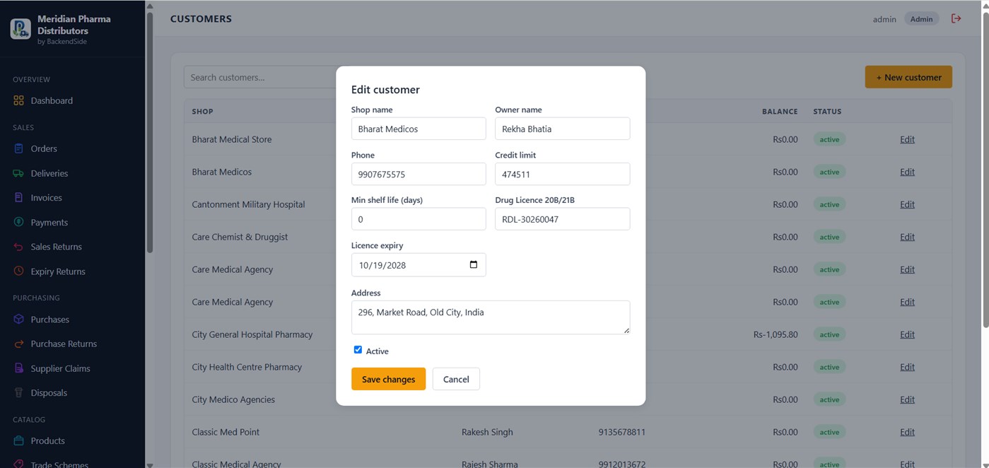Image resolution: width=989 pixels, height=468 pixels.
Task: Click the Supplier Claims icon
Action: (x=18, y=368)
